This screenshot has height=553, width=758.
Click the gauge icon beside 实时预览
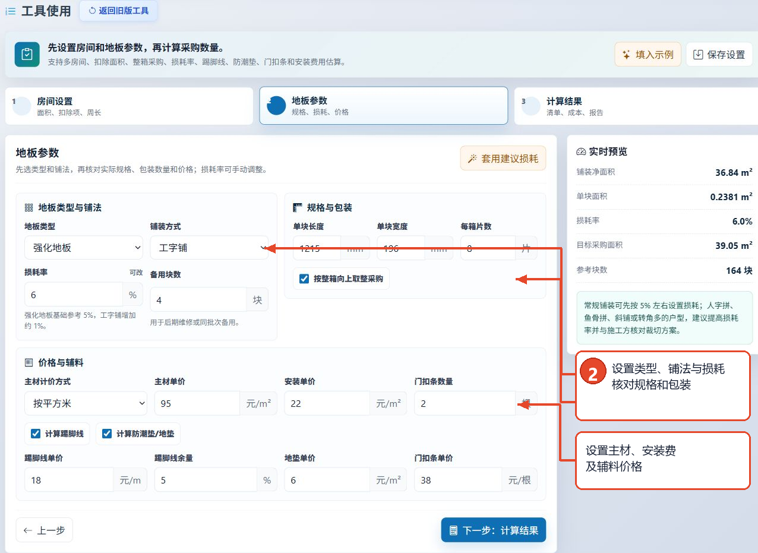click(x=581, y=151)
